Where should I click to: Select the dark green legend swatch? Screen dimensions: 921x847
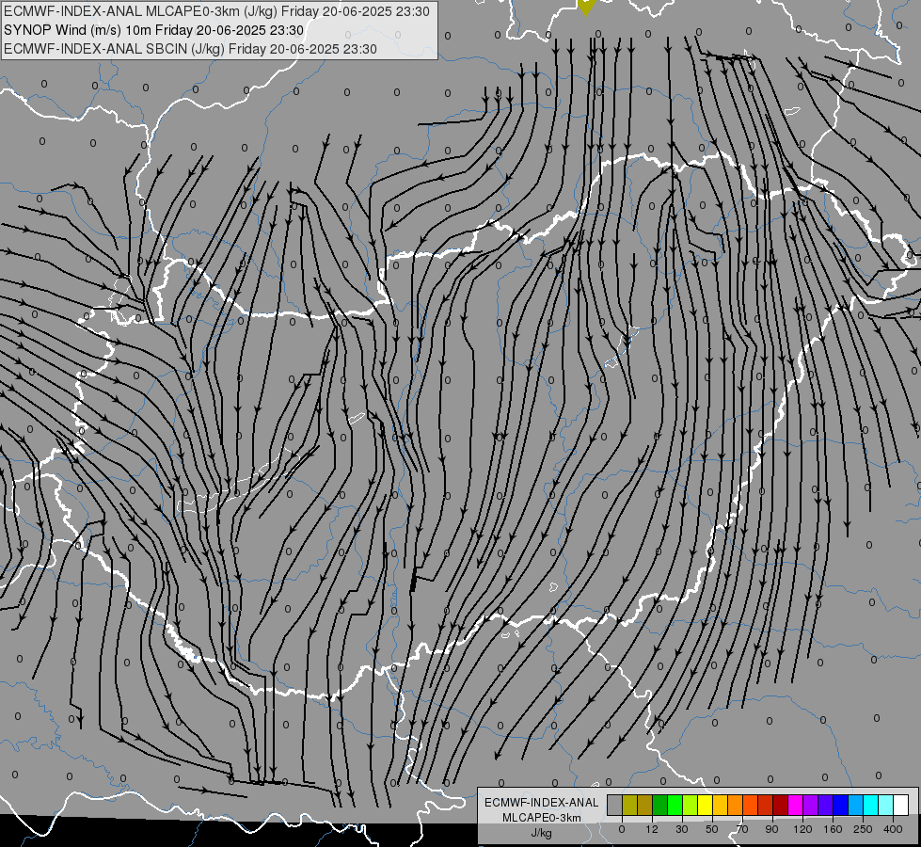(660, 805)
